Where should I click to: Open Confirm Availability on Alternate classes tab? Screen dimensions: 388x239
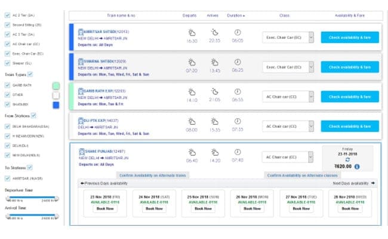[301, 175]
